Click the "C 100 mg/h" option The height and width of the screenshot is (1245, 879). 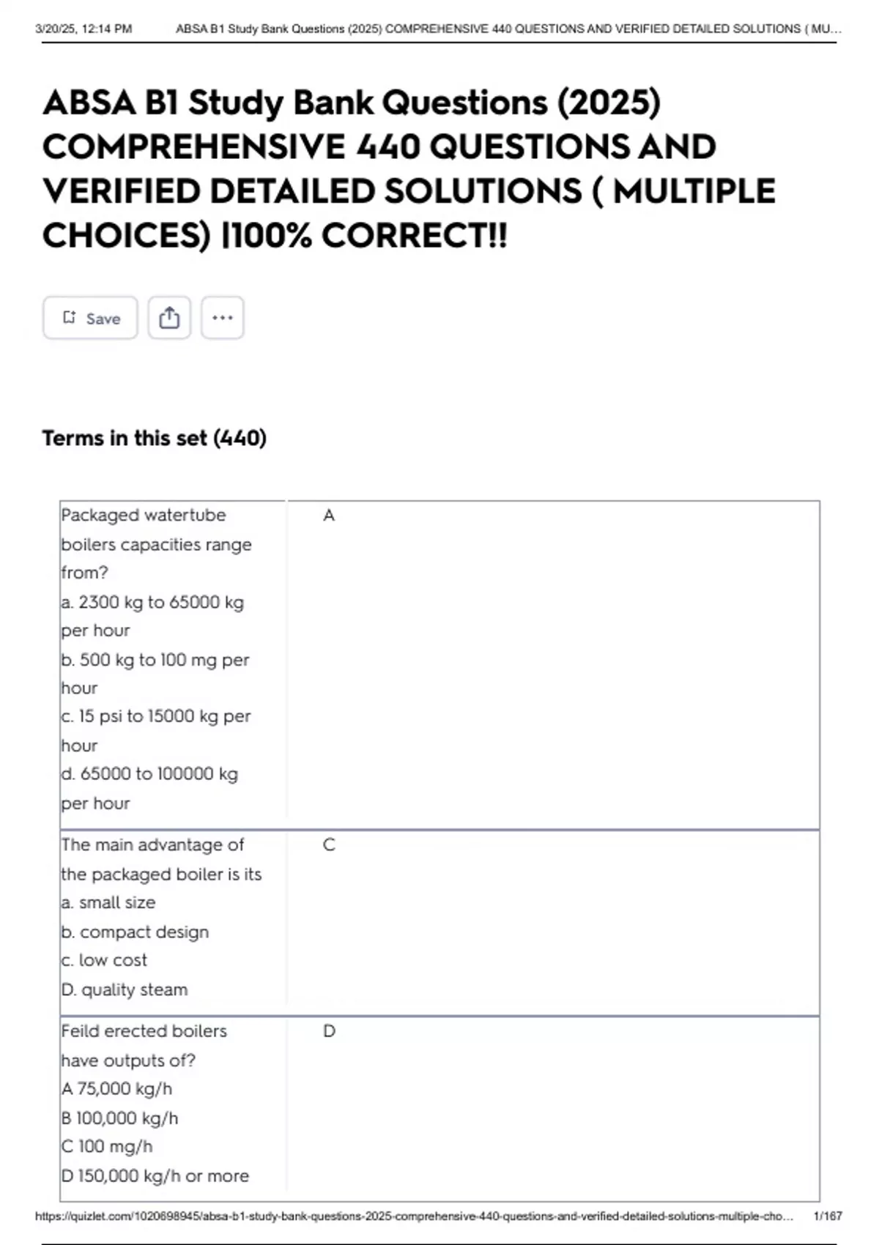pos(107,1146)
